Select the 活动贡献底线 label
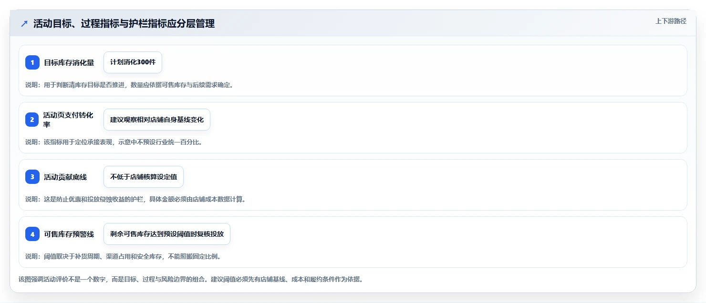This screenshot has width=706, height=303. click(x=65, y=177)
